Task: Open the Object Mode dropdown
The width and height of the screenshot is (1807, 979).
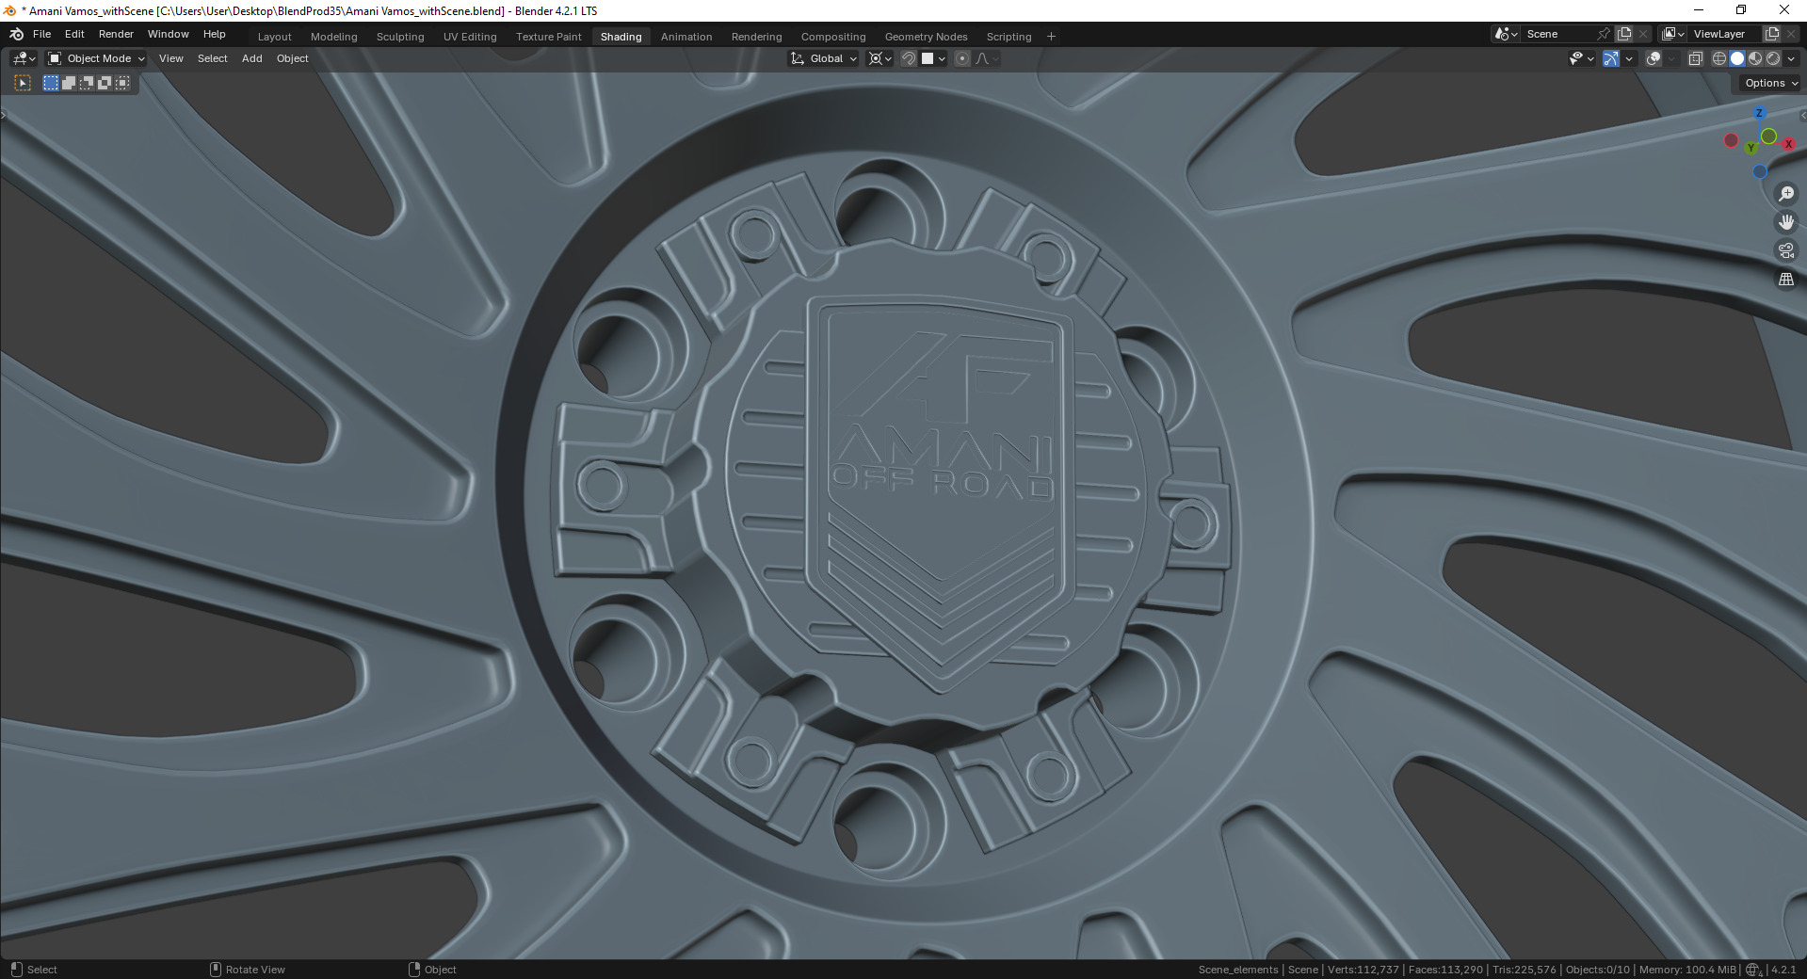Action: tap(97, 58)
